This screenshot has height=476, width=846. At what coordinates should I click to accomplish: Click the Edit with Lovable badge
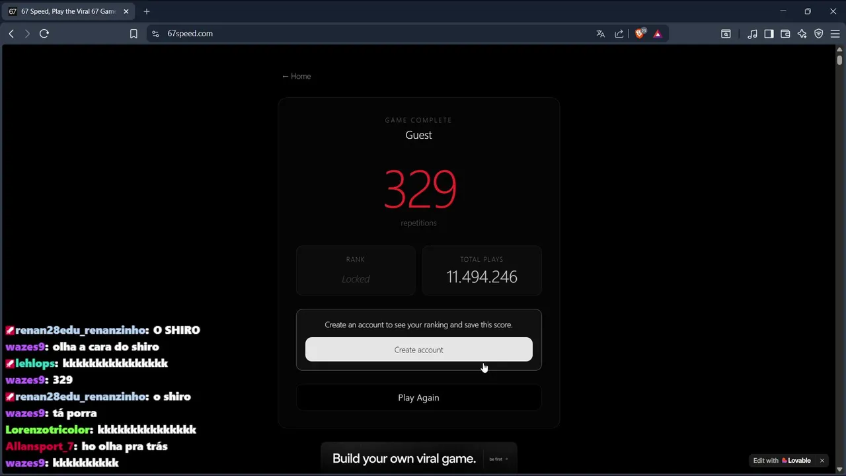(782, 461)
